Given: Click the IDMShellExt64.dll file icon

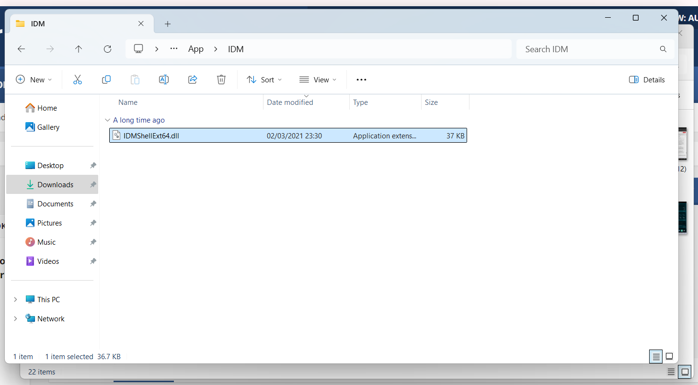Looking at the screenshot, I should (116, 136).
